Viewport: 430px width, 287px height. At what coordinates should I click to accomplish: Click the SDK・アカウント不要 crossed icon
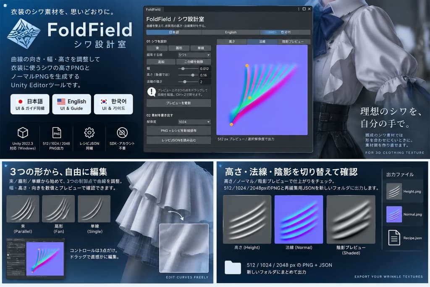(x=122, y=133)
